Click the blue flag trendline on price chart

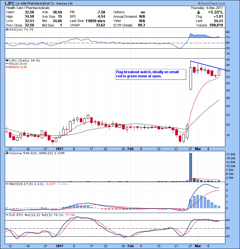point(208,65)
